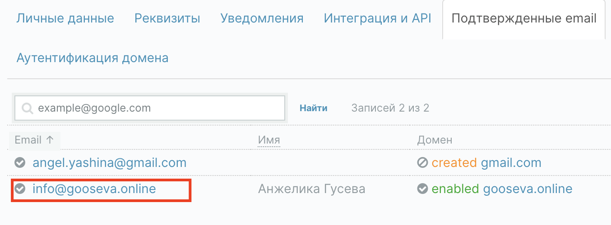Viewport: 611px width, 225px height.
Task: Click the blocked icon next to created
Action: point(422,162)
